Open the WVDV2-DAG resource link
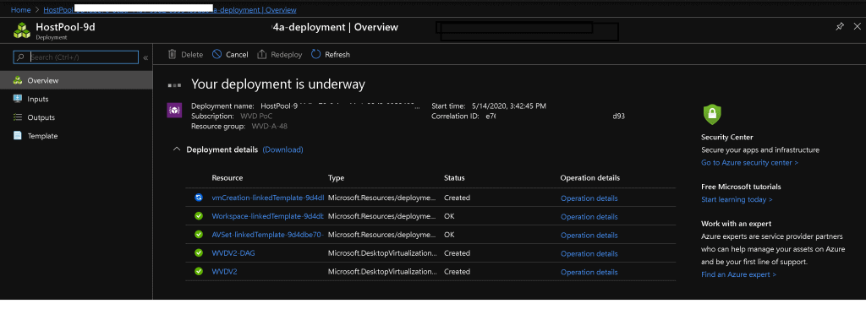This screenshot has width=866, height=309. [233, 253]
